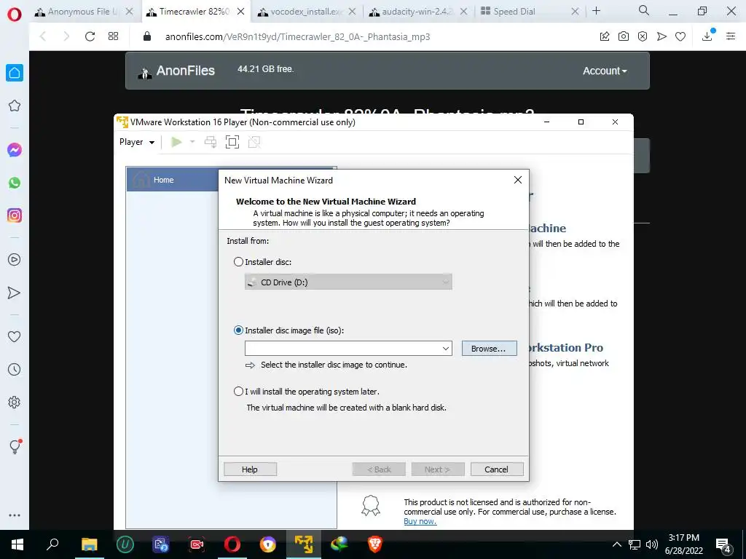This screenshot has height=559, width=746.
Task: Select the Installer disc radio button
Action: (x=238, y=262)
